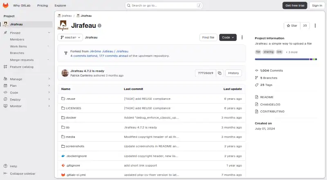Open Explore in top navigation
The image size is (327, 180).
pos(60,5)
